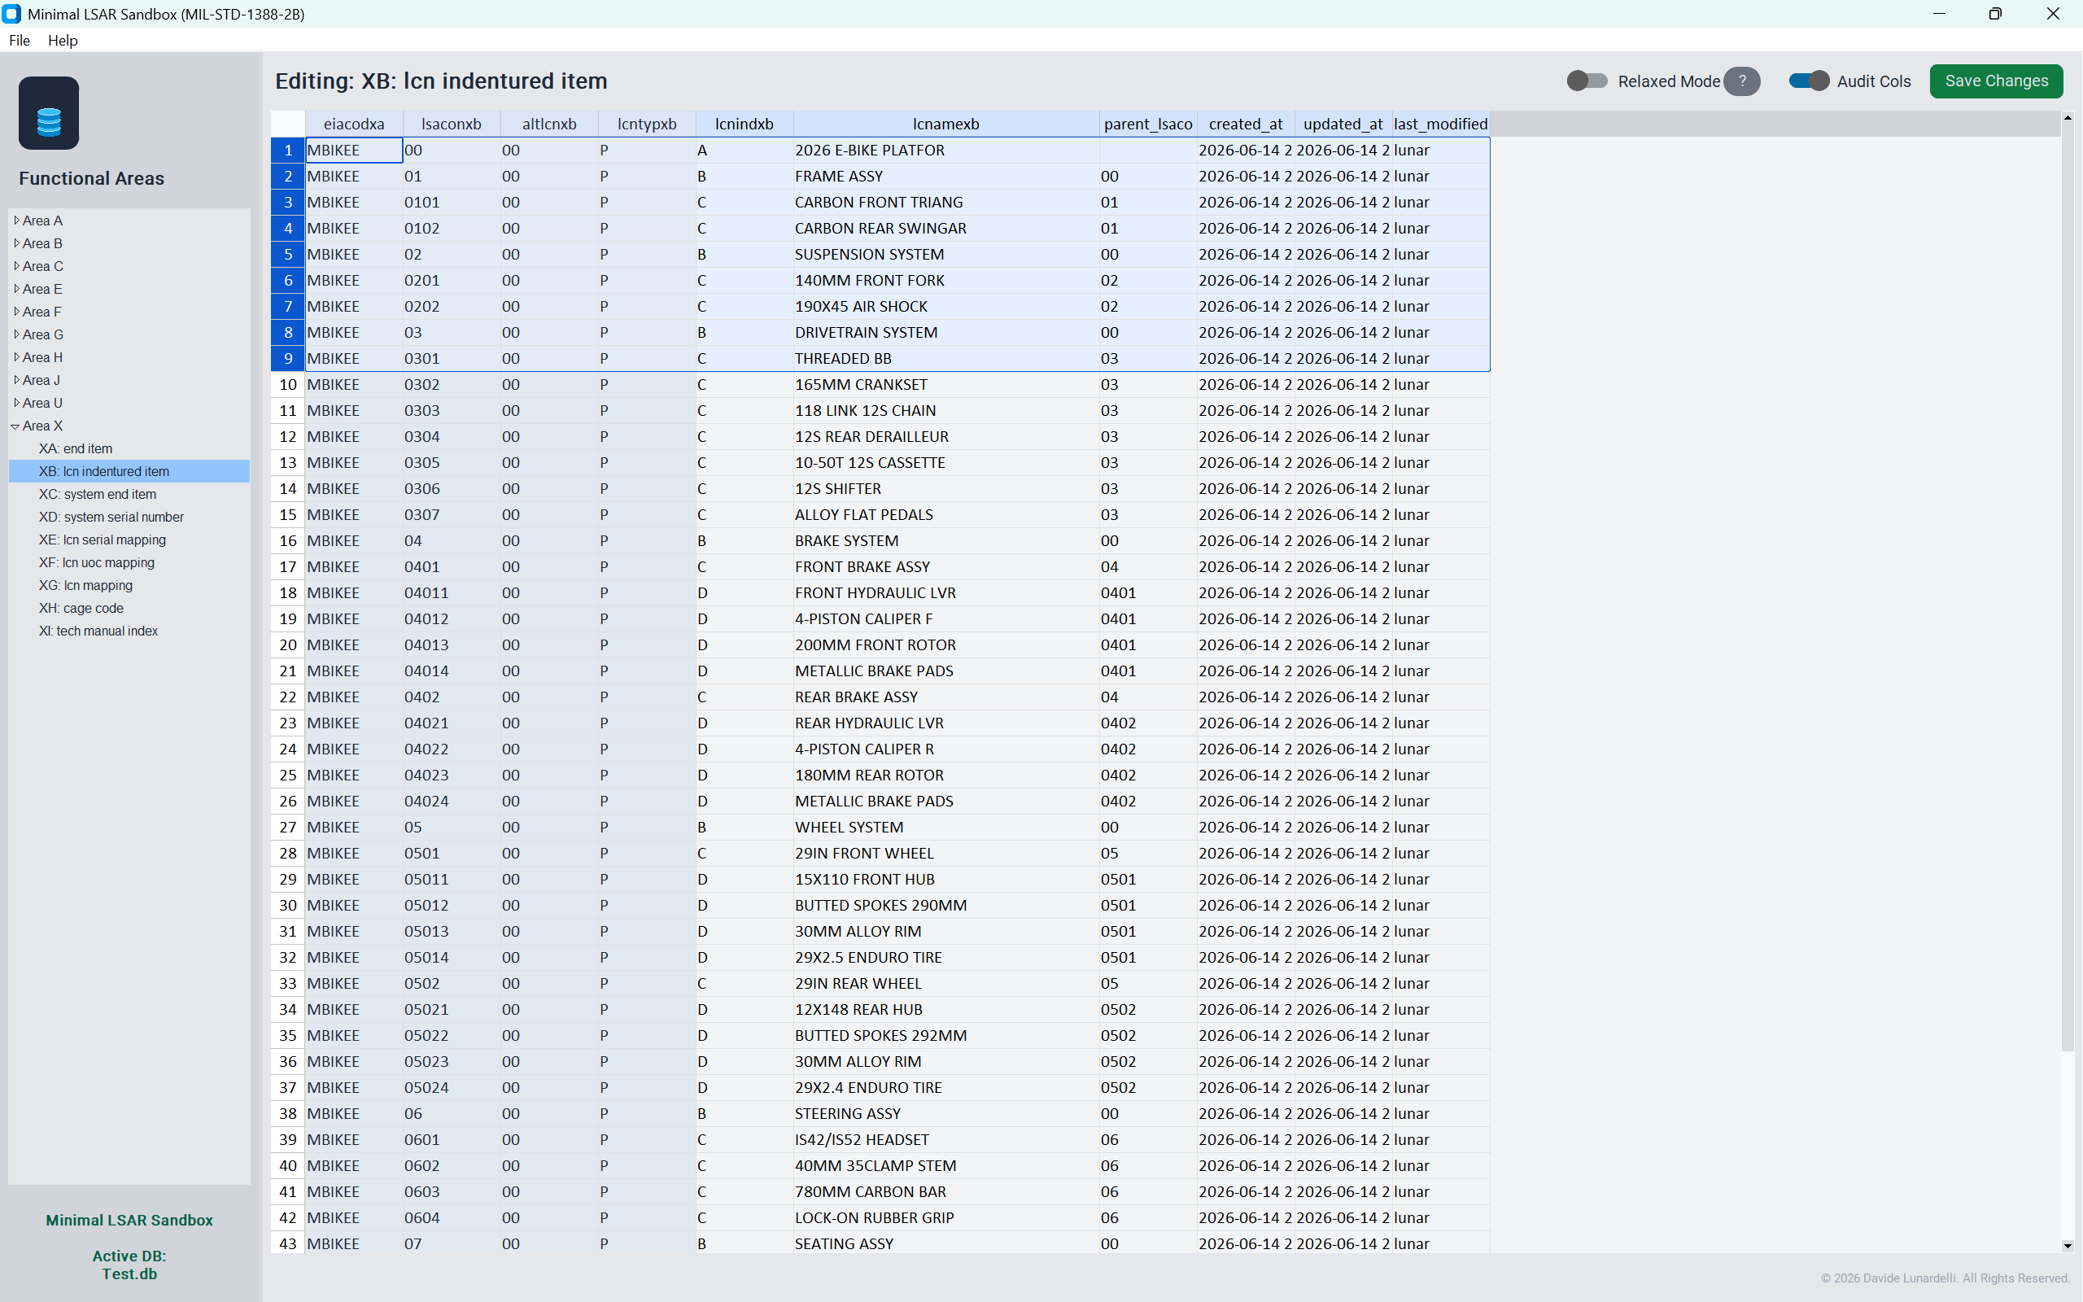Screen dimensions: 2083x1302
Task: Click the table select-all corner button
Action: [x=287, y=124]
